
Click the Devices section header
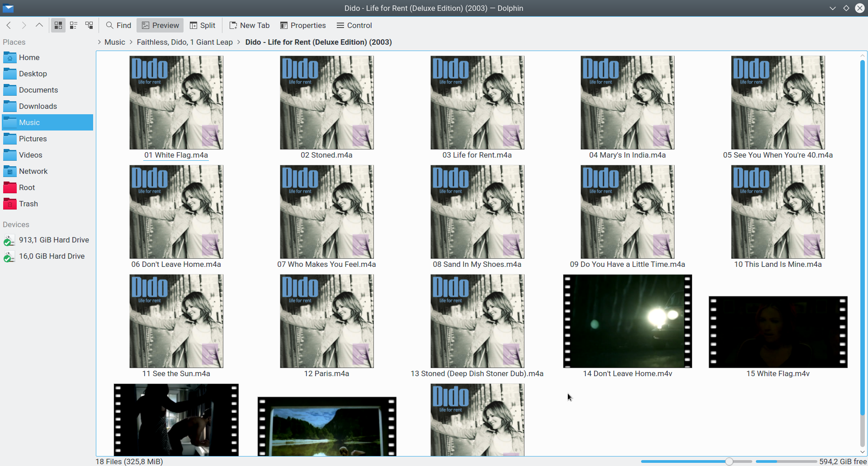point(16,224)
